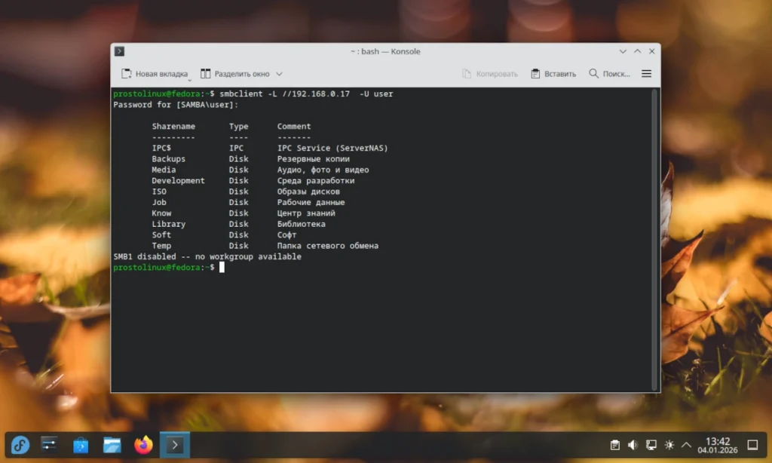Click the terminal vertical scrollbar

(655, 239)
